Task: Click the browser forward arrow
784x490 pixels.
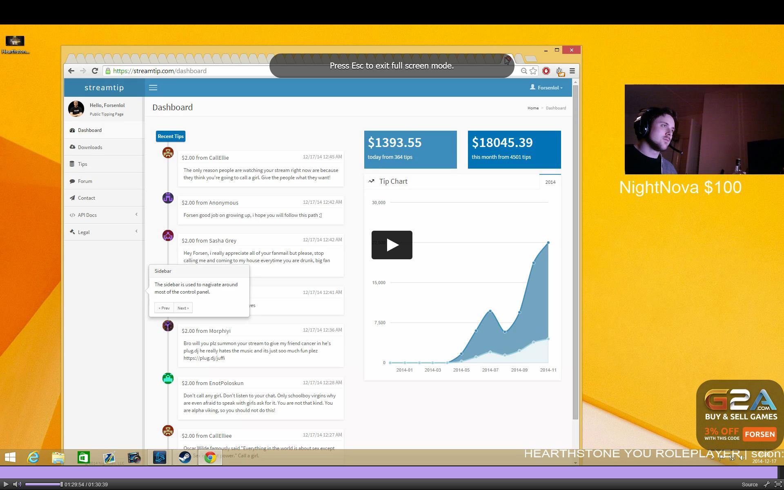Action: tap(83, 71)
